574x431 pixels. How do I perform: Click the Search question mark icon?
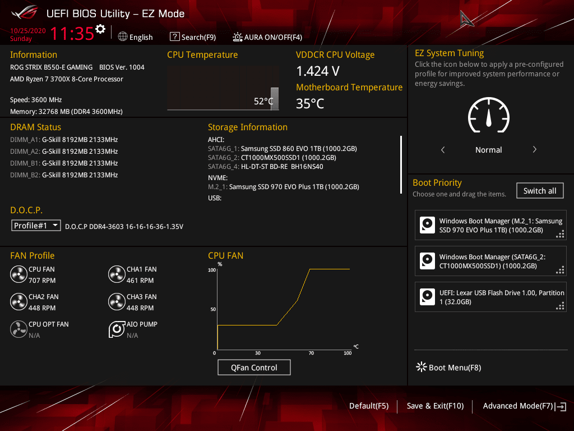(175, 36)
